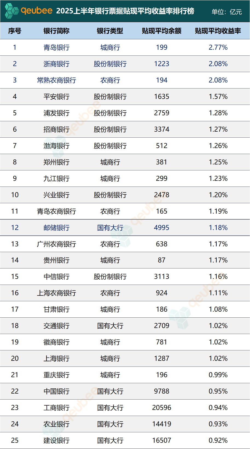The width and height of the screenshot is (250, 449).
Task: Click the balance value 20596 for 工商银行
Action: [162, 408]
